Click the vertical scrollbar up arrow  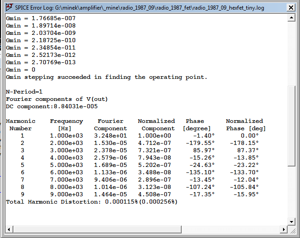291,18
